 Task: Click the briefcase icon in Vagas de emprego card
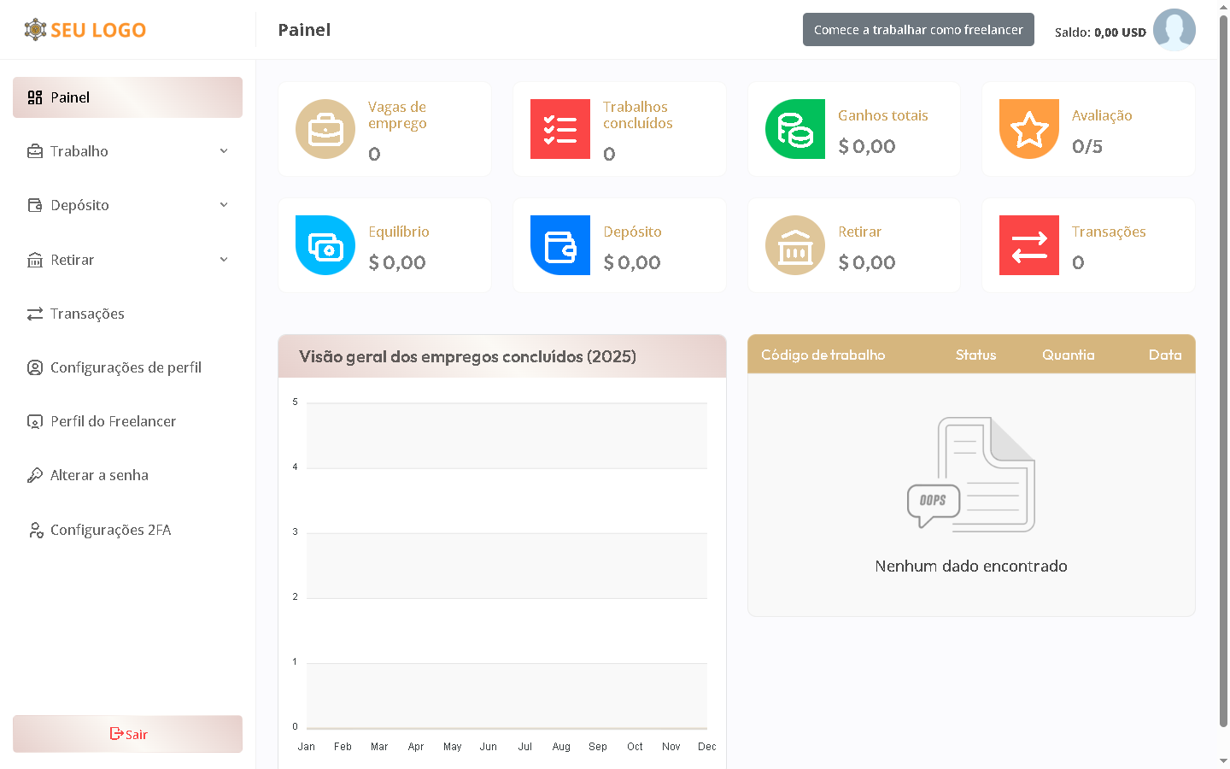(x=325, y=129)
